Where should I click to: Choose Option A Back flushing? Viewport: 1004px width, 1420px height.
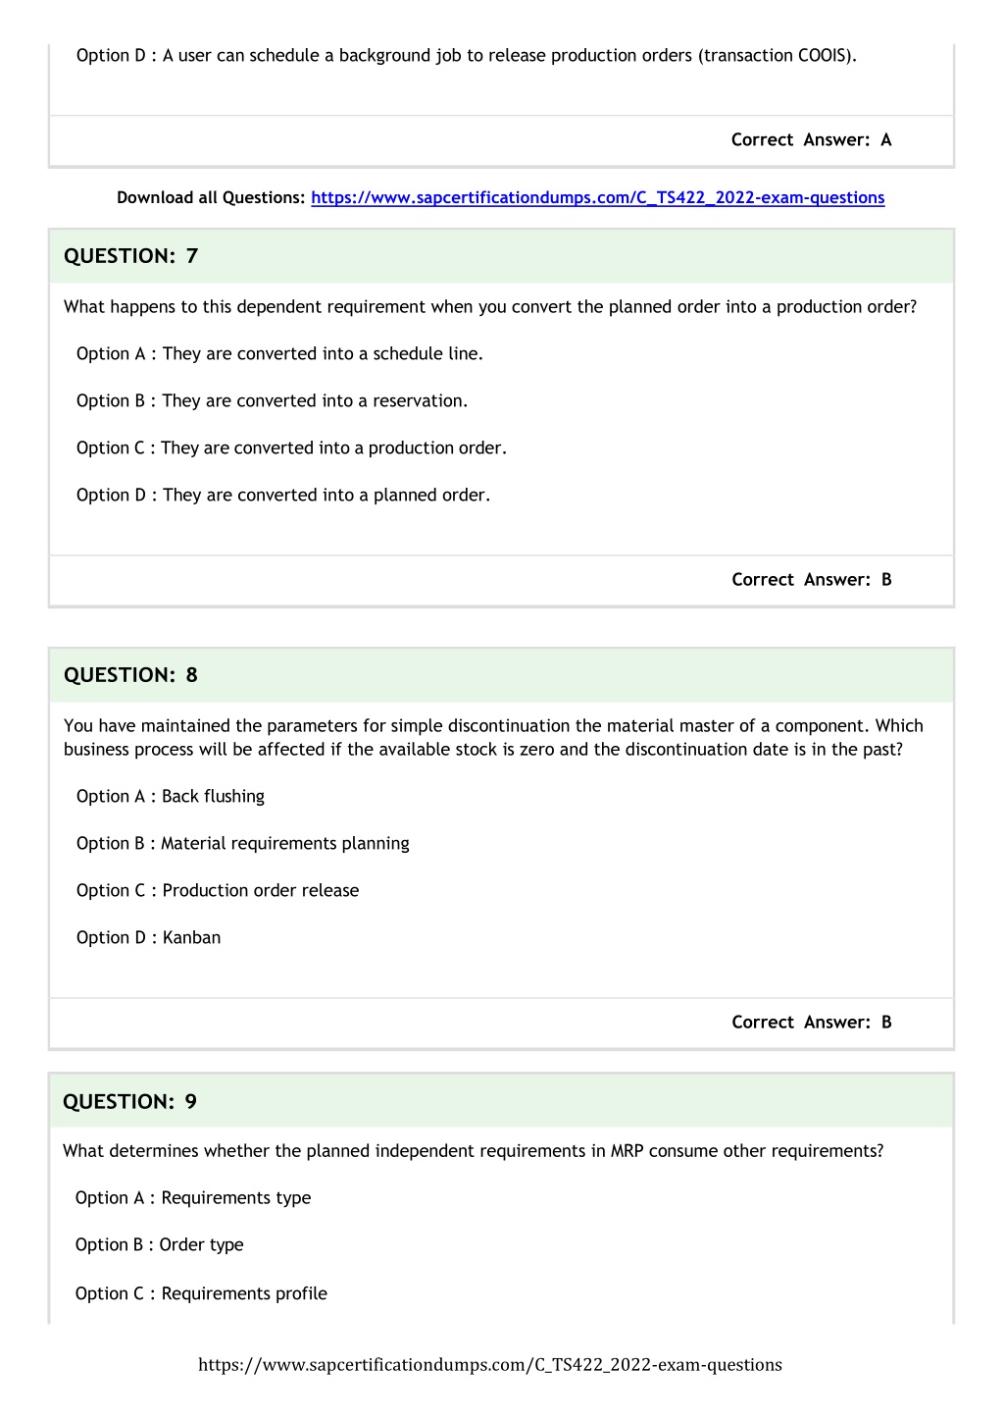tap(171, 796)
